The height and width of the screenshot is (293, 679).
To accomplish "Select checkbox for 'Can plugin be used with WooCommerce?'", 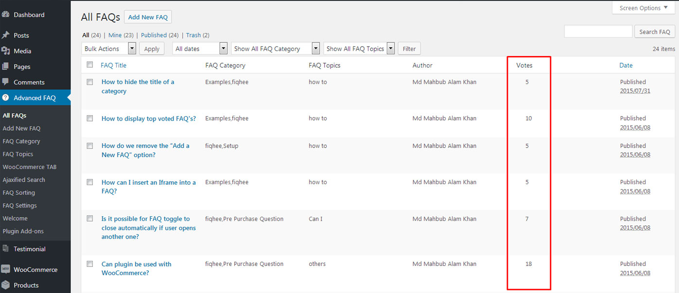I will pyautogui.click(x=89, y=264).
